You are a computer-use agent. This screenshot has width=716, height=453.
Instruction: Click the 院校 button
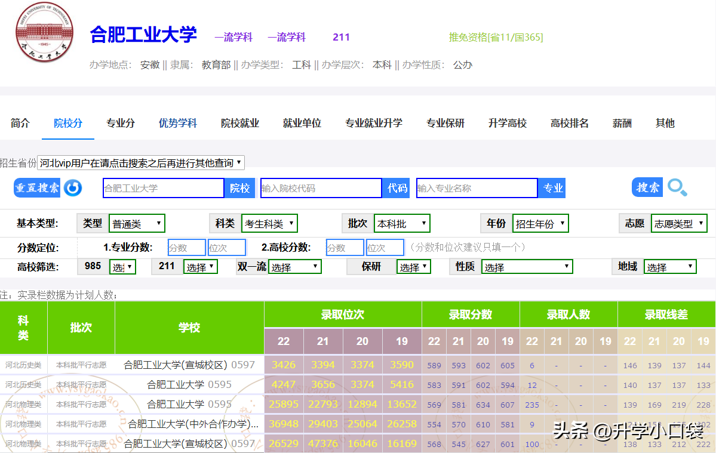tap(239, 188)
